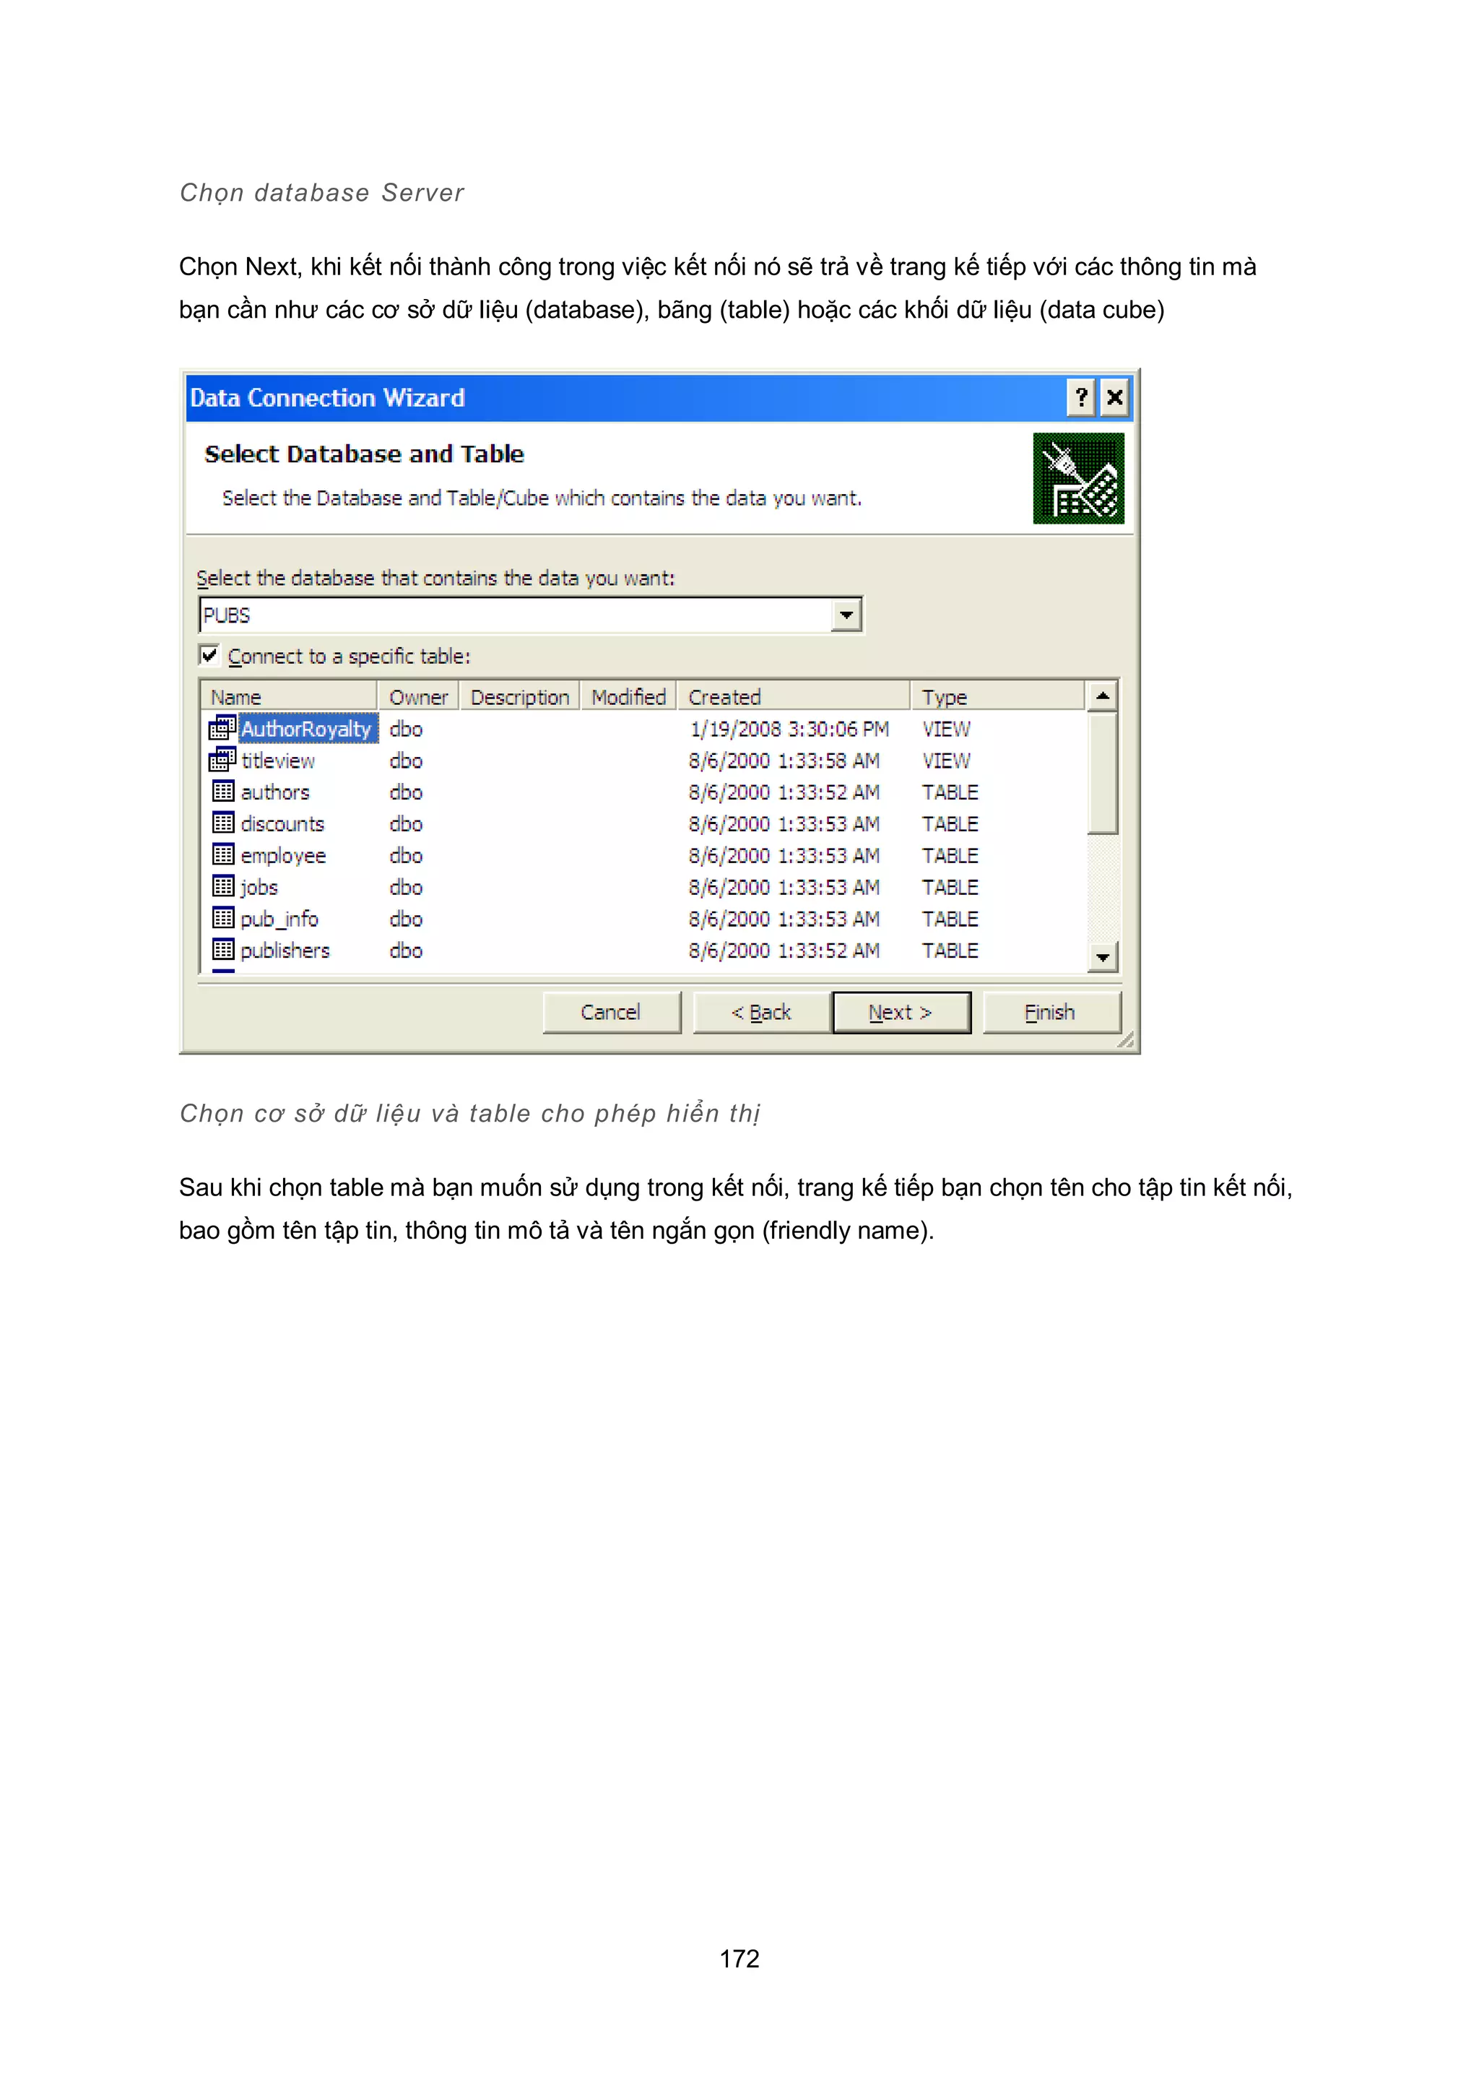Select the discounts table name
The width and height of the screenshot is (1479, 2091).
point(282,824)
